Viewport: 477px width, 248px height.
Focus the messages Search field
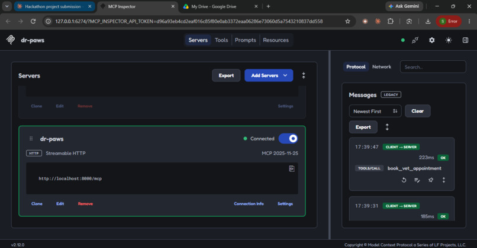[x=433, y=67]
